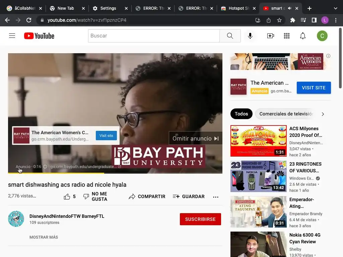Click the share page icon in the address bar
Screen dimensions: 343x257
tap(269, 20)
